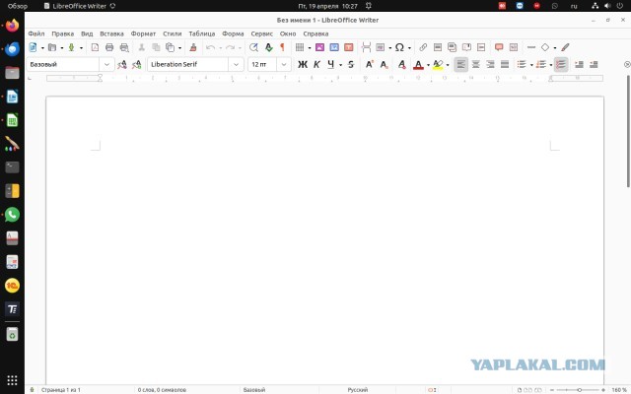Open clock and calendar in top bar
631x394 pixels.
pos(328,6)
